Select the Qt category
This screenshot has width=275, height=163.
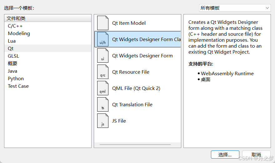tap(48, 48)
